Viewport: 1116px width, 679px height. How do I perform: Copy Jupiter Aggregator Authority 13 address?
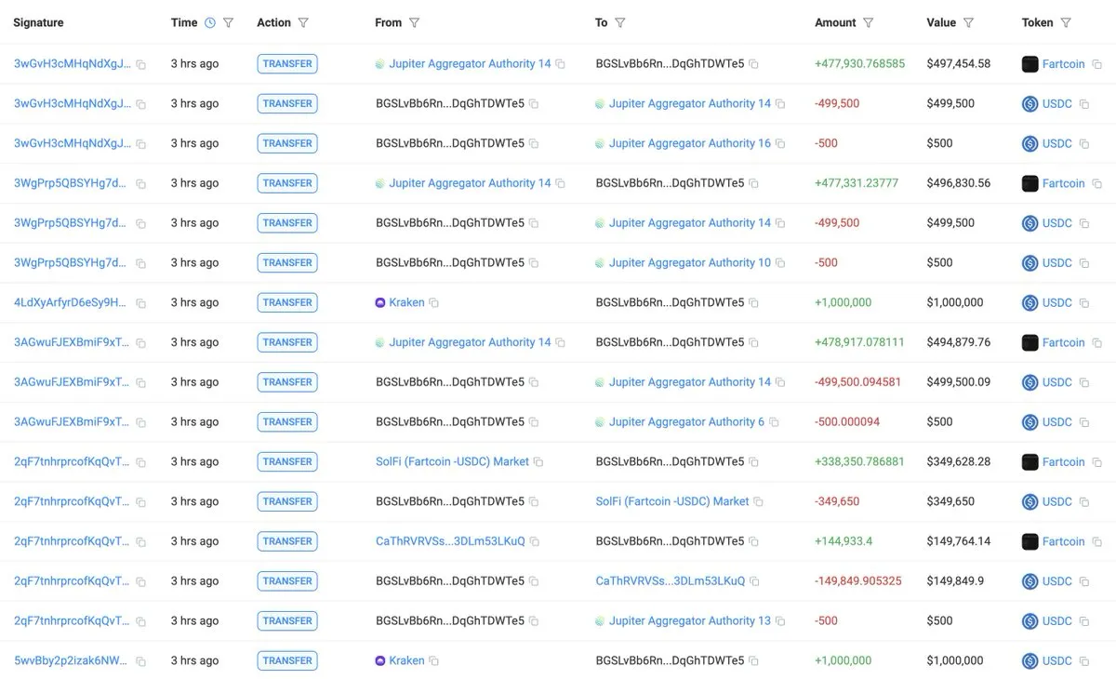(780, 621)
